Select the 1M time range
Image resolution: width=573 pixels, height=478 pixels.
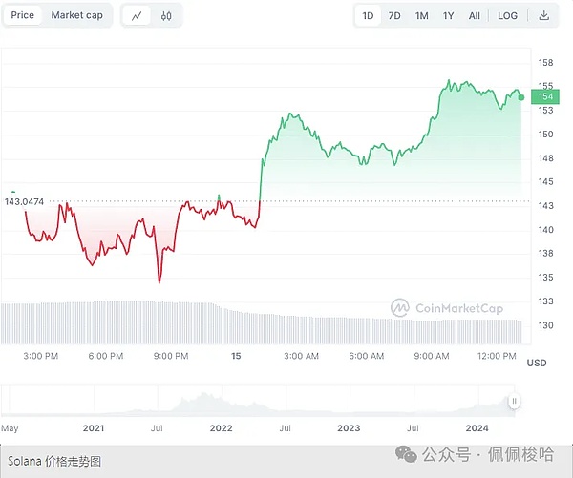(x=421, y=15)
